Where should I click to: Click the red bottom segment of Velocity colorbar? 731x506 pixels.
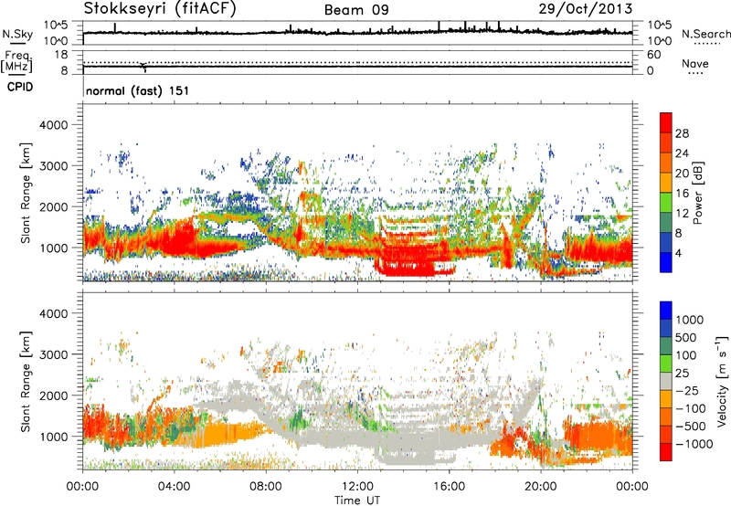[666, 452]
